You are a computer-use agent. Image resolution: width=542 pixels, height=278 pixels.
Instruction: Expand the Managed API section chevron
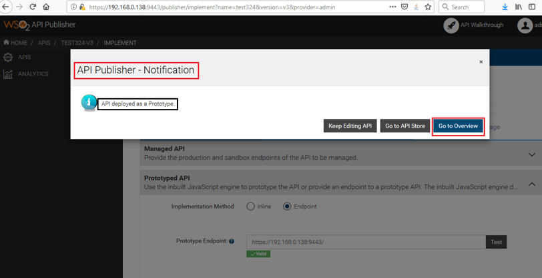coord(532,154)
